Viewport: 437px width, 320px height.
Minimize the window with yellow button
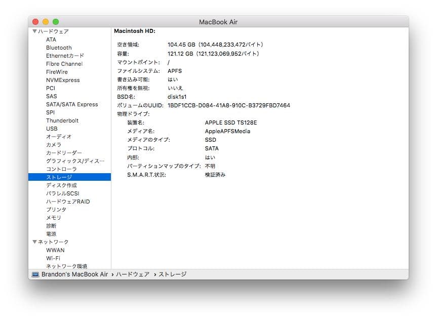[x=46, y=22]
